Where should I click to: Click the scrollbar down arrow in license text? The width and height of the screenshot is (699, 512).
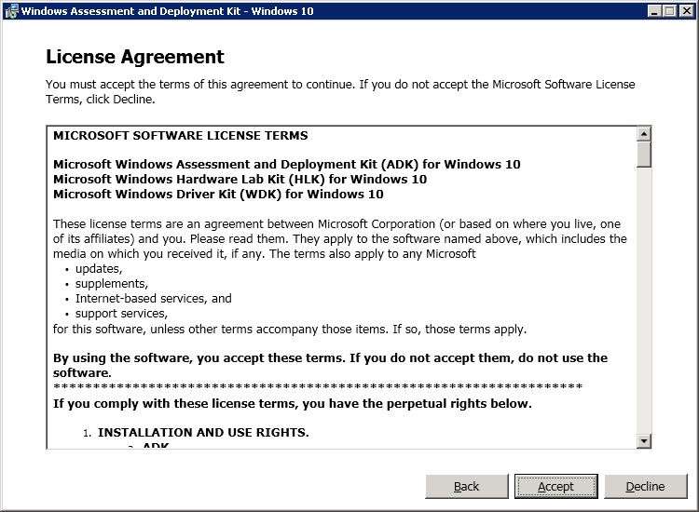point(643,440)
